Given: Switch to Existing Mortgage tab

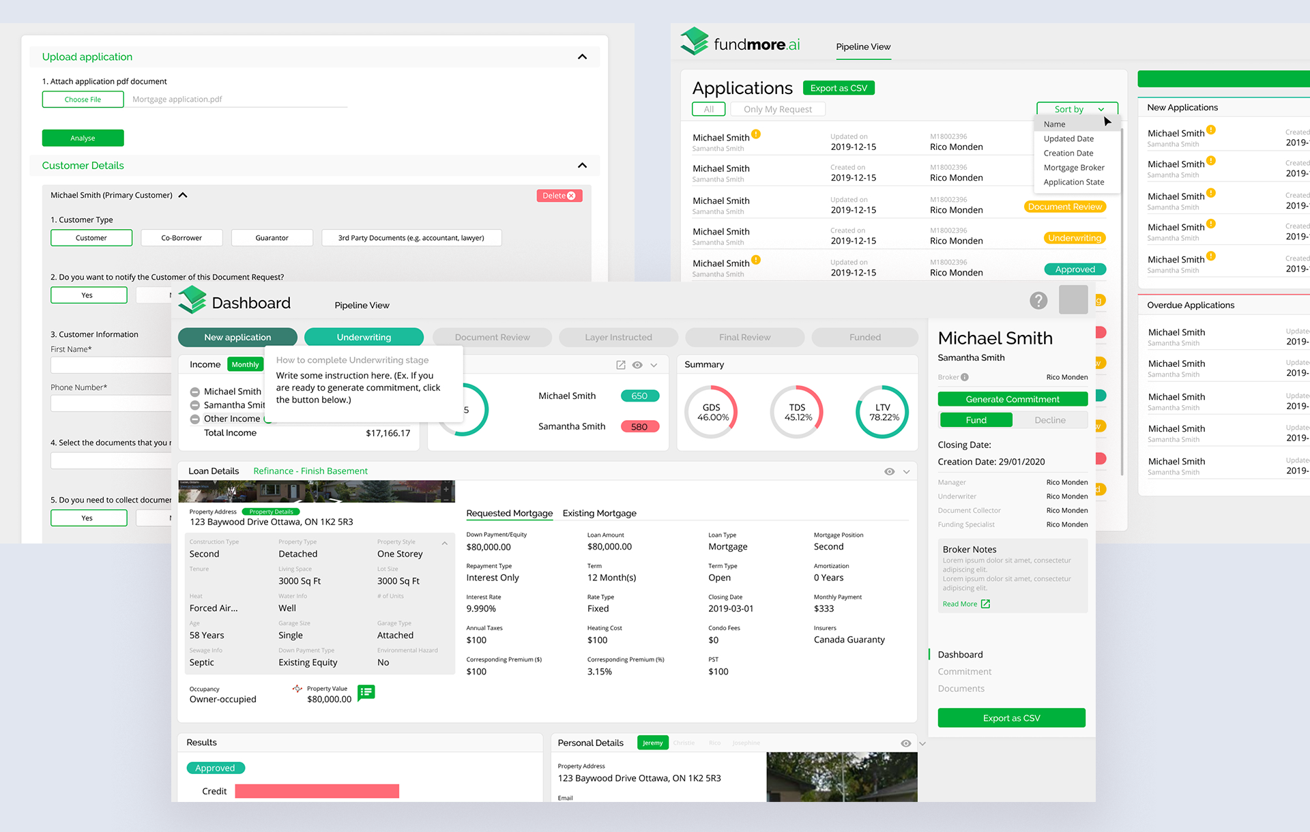Looking at the screenshot, I should [x=599, y=514].
